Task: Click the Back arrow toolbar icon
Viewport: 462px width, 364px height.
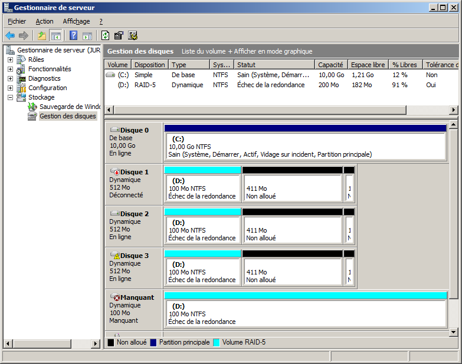Action: pos(10,35)
